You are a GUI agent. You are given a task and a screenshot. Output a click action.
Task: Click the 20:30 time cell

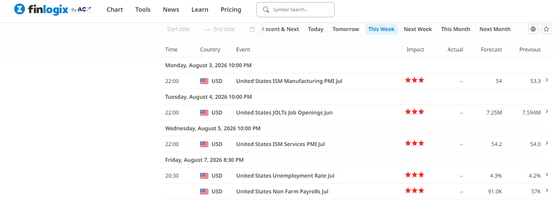point(172,176)
